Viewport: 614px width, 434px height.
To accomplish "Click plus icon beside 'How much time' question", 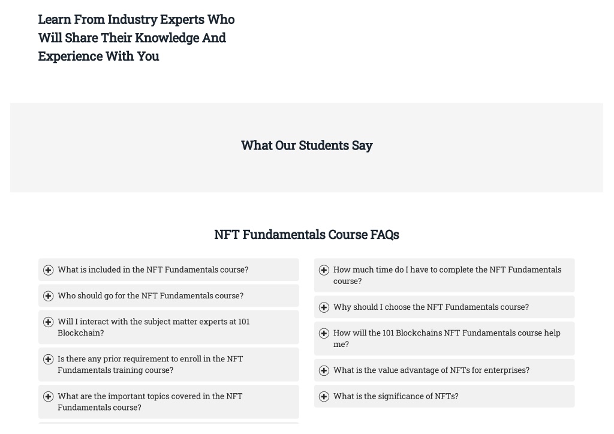I will coord(324,270).
